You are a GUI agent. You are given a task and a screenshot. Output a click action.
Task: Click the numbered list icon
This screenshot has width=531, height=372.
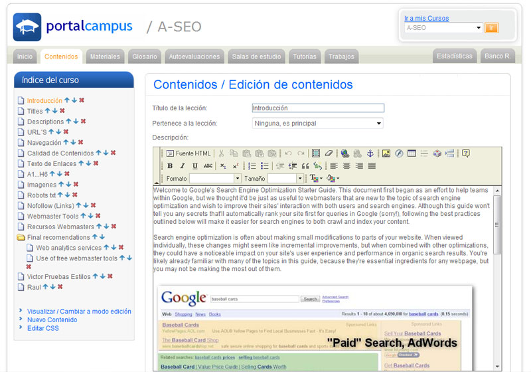click(x=252, y=166)
